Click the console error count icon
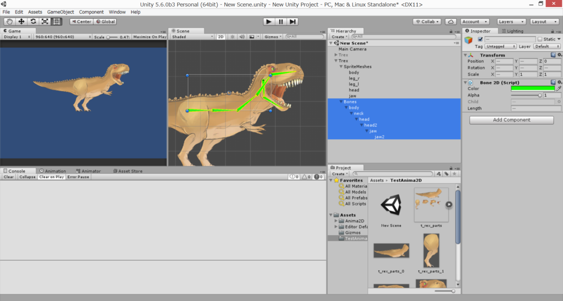The image size is (563, 301). click(x=318, y=177)
